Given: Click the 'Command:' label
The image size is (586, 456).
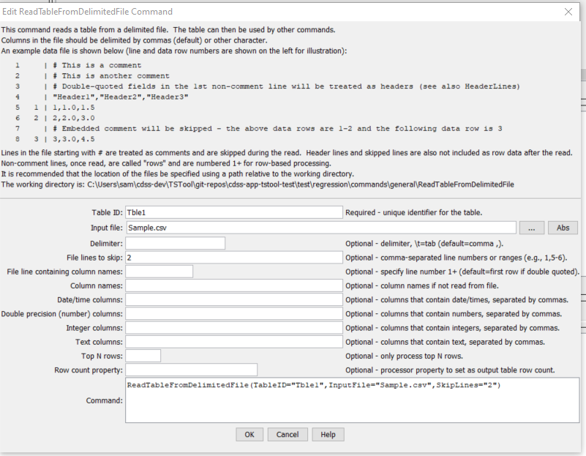Looking at the screenshot, I should (x=105, y=400).
